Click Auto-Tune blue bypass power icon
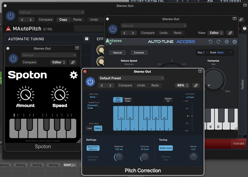Viewport: 248px width, 177px height. (x=235, y=42)
